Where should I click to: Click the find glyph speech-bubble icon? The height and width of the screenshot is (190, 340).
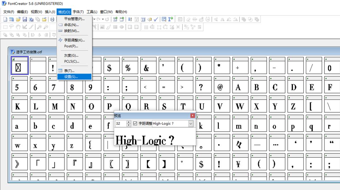click(x=149, y=19)
